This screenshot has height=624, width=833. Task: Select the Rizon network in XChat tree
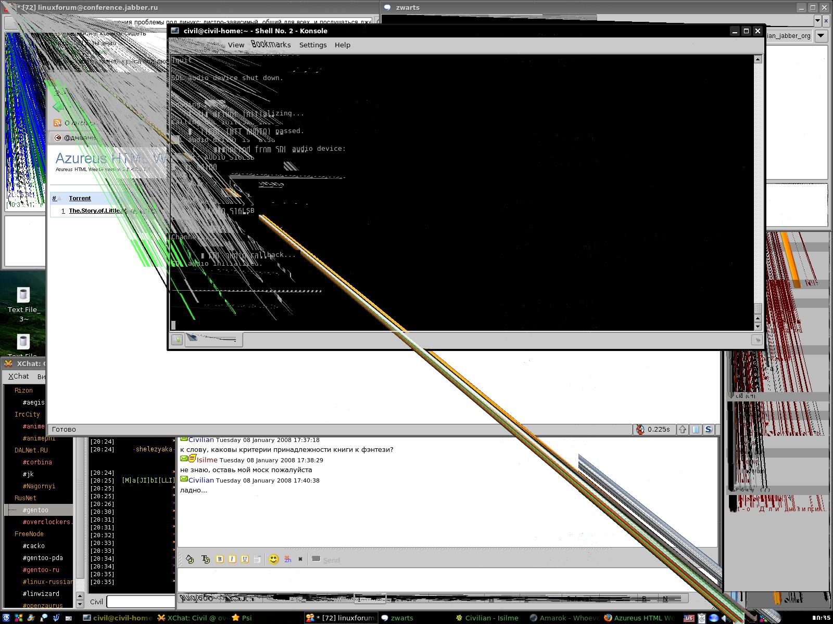click(23, 391)
